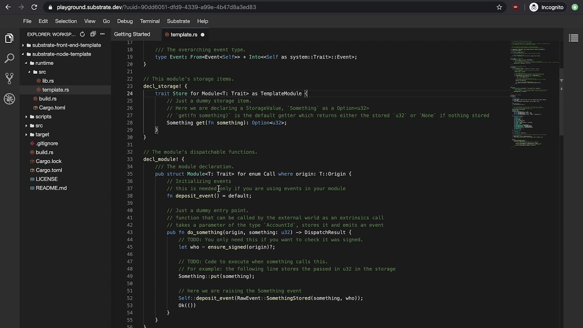
Task: Collapse all folders in explorer
Action: click(93, 34)
